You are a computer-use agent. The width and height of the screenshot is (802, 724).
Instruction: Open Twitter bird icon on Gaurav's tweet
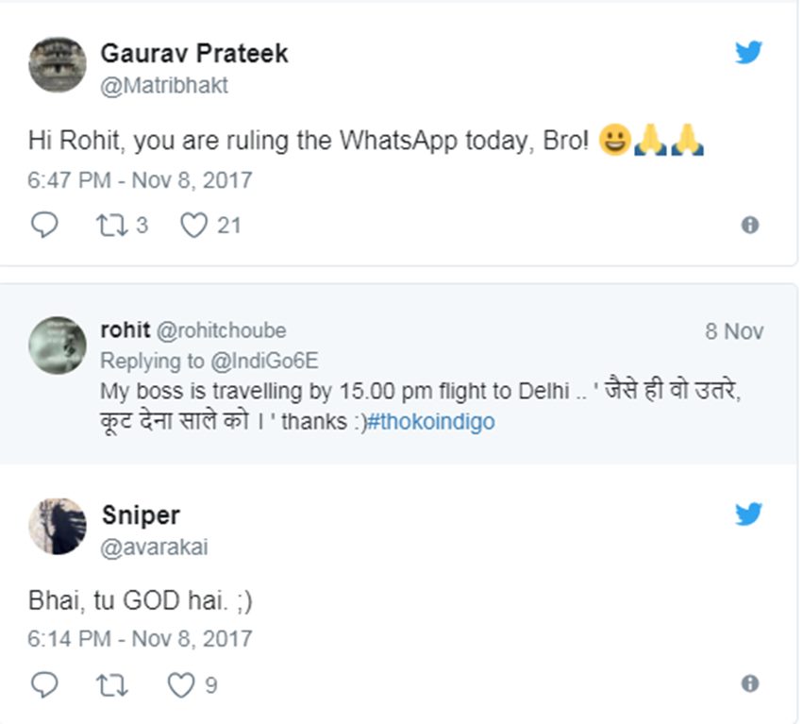pyautogui.click(x=748, y=53)
